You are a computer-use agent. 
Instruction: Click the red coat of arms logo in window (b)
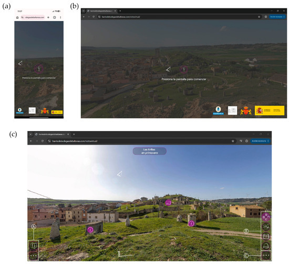coord(246,110)
